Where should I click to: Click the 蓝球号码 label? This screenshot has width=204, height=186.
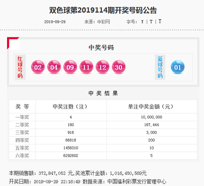[160, 67]
